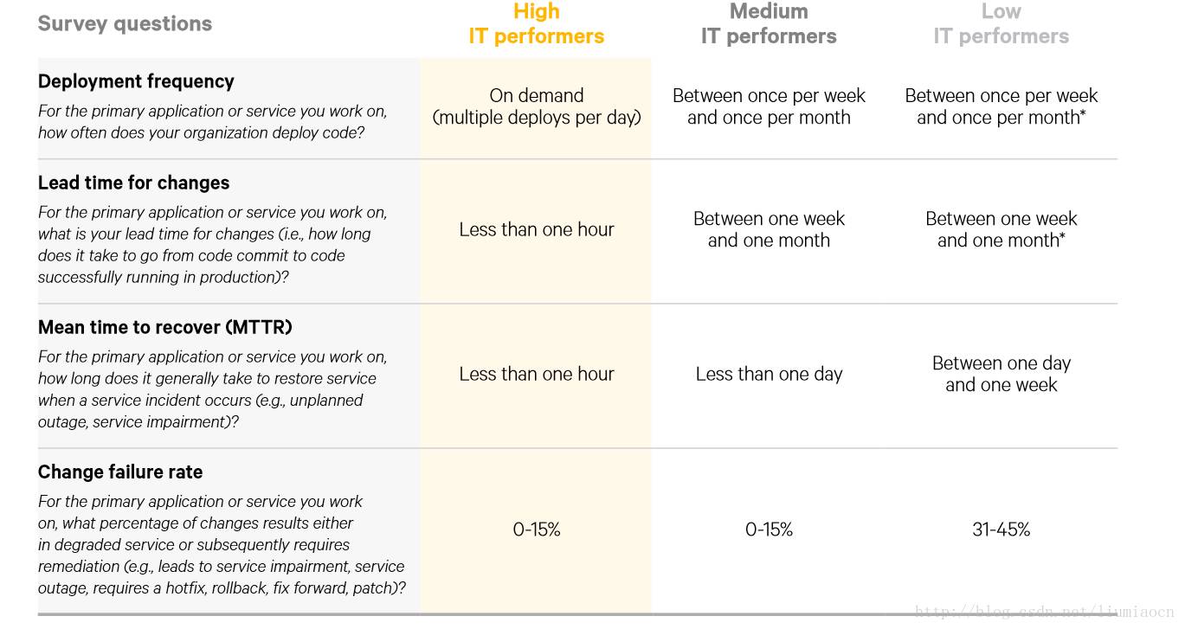Select High performers' MTTR "Less than one hour"

click(537, 374)
